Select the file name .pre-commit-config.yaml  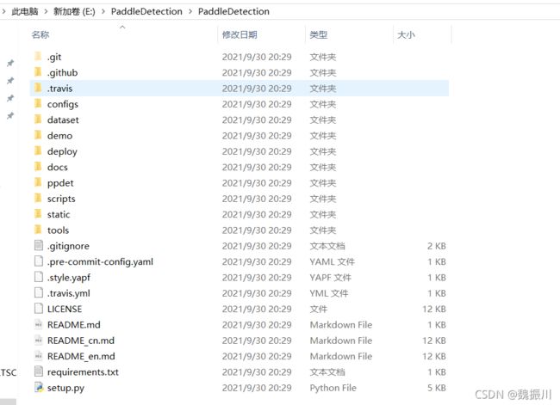(x=100, y=262)
